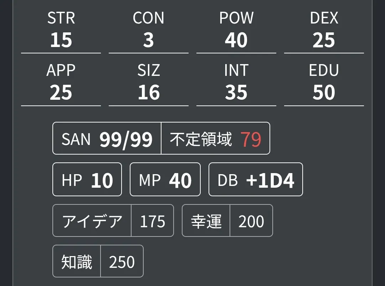Click the アイデア label

[92, 221]
